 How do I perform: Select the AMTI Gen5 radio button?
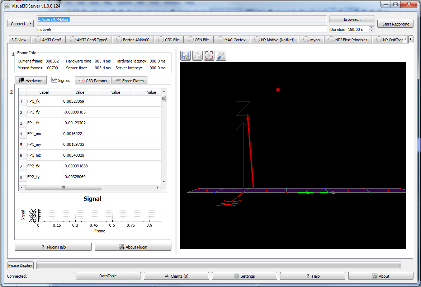tap(38, 39)
